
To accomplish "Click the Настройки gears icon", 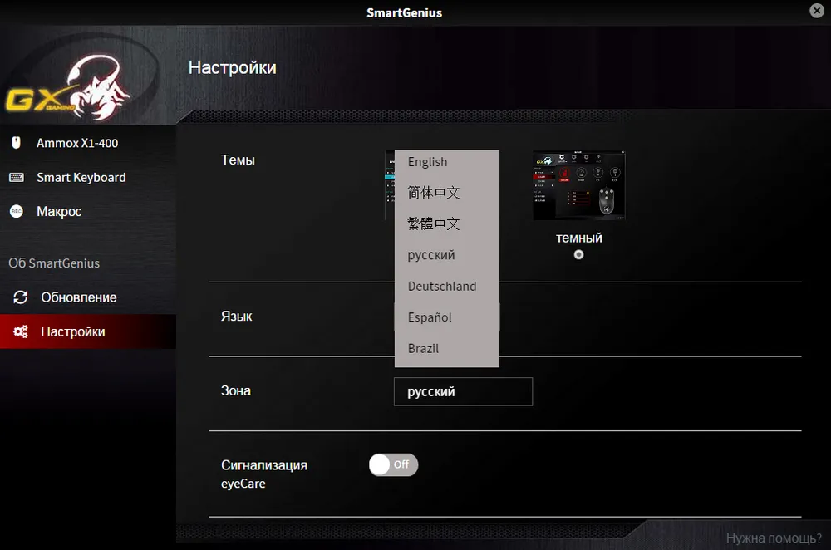I will [x=20, y=331].
